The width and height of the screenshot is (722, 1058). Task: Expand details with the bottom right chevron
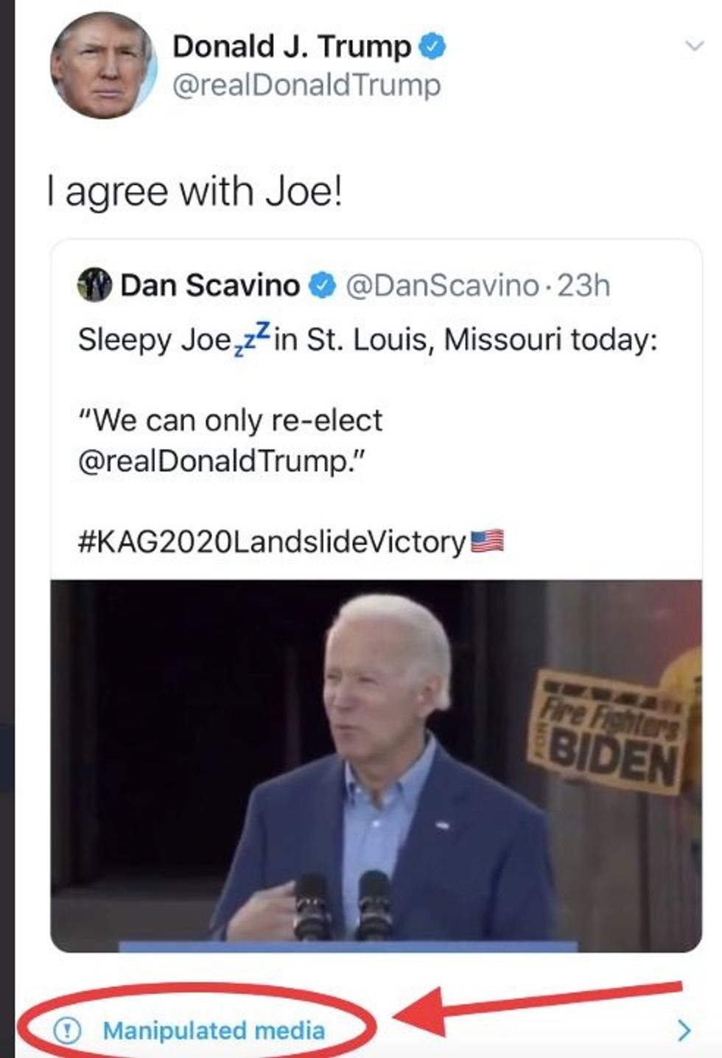click(x=684, y=1030)
